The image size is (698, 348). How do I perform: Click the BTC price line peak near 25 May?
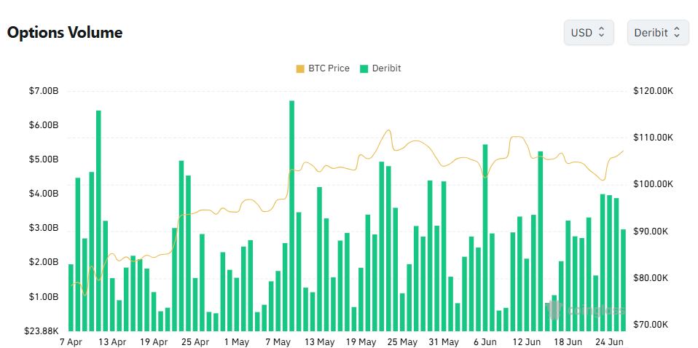click(389, 130)
